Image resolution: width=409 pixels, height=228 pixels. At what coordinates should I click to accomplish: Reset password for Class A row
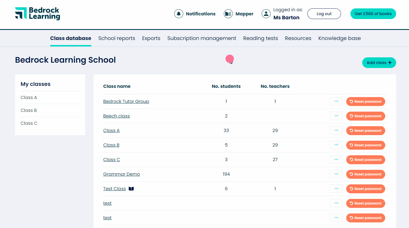(366, 131)
